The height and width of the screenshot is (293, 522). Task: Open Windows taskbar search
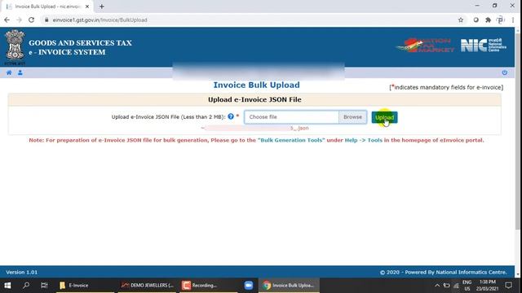[x=26, y=286]
